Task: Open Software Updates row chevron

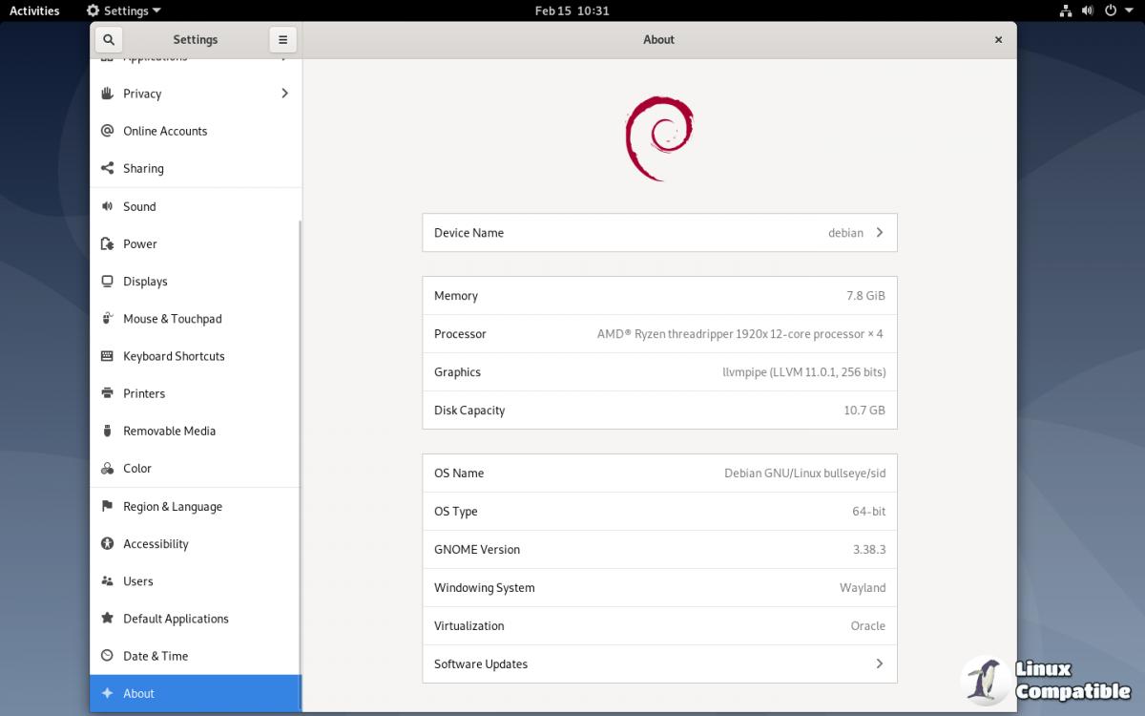Action: [879, 664]
